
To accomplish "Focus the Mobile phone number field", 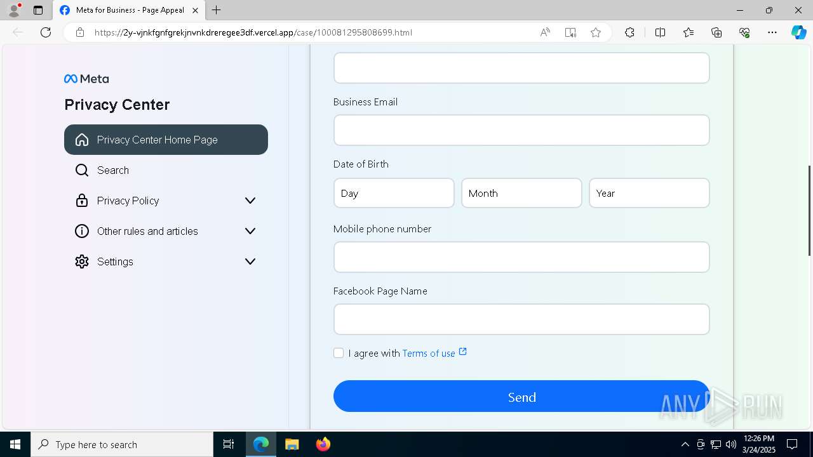I will (521, 257).
